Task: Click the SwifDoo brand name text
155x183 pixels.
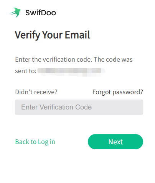Action: point(41,13)
